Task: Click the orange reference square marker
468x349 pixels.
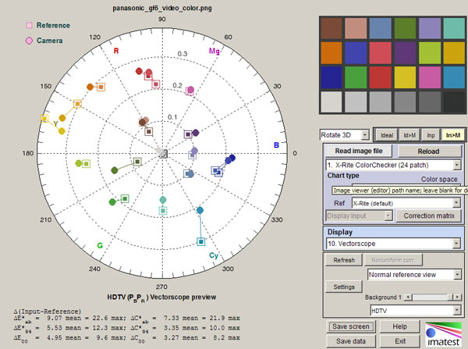Action: (101, 87)
